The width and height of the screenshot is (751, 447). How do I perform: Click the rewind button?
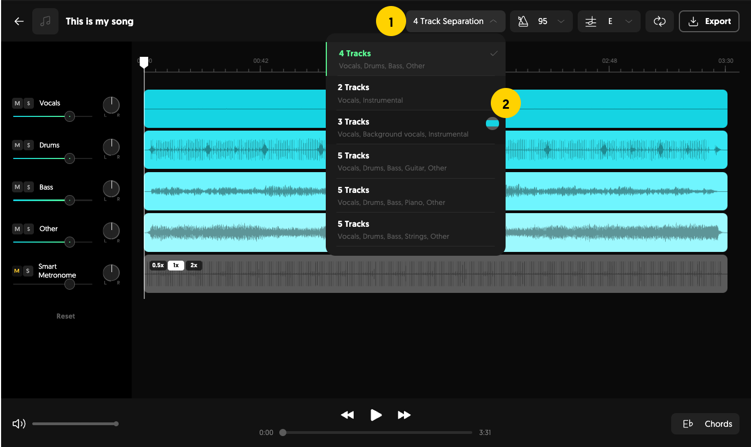click(347, 415)
